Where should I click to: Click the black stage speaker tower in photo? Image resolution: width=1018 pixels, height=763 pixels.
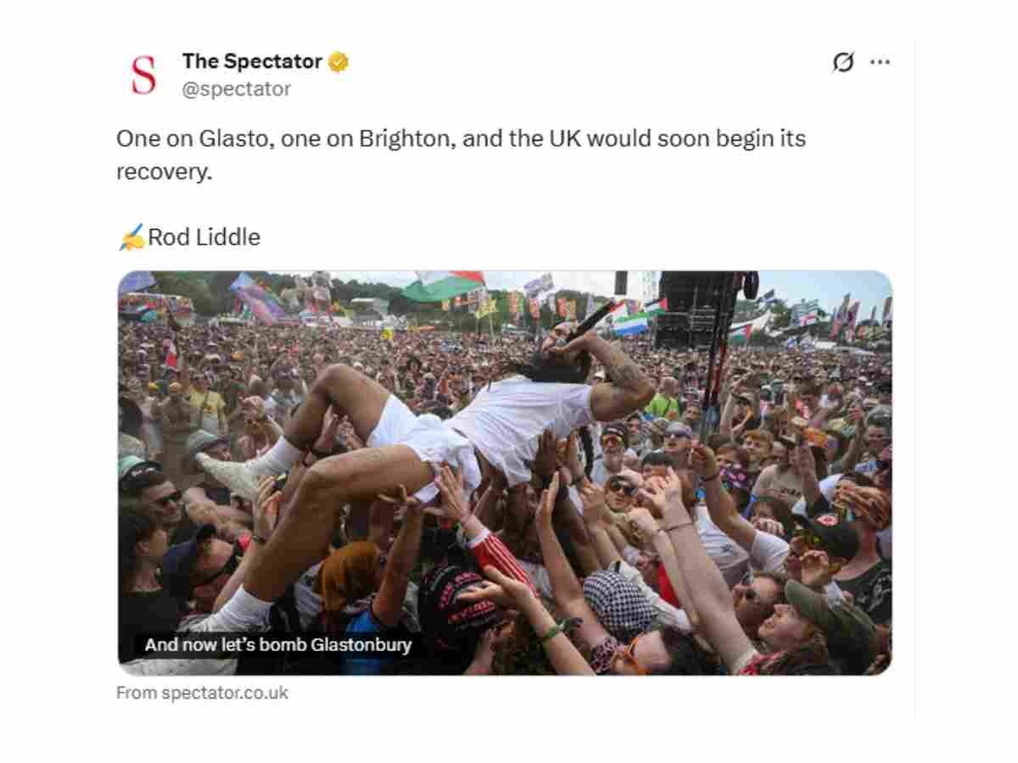(694, 309)
